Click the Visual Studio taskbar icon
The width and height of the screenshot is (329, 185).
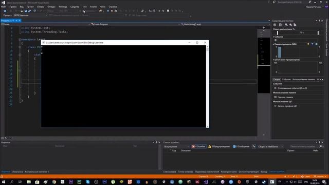(x=206, y=182)
